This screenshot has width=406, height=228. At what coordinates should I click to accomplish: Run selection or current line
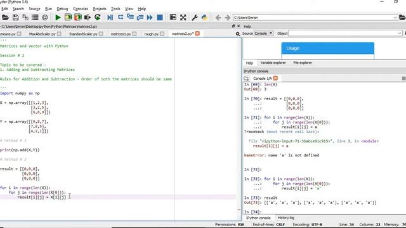click(x=88, y=17)
